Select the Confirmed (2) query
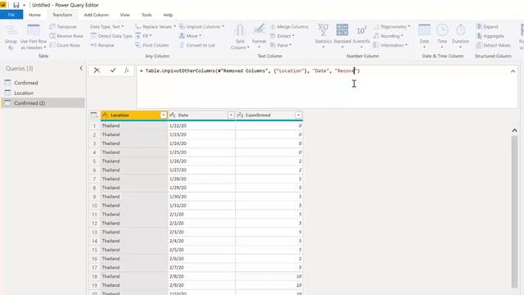The height and width of the screenshot is (295, 524). point(43,103)
